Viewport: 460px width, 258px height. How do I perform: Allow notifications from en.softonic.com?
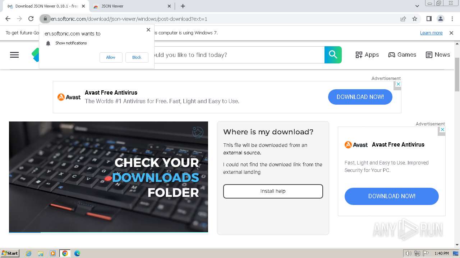(111, 57)
